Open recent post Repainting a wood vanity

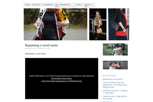coord(113,79)
